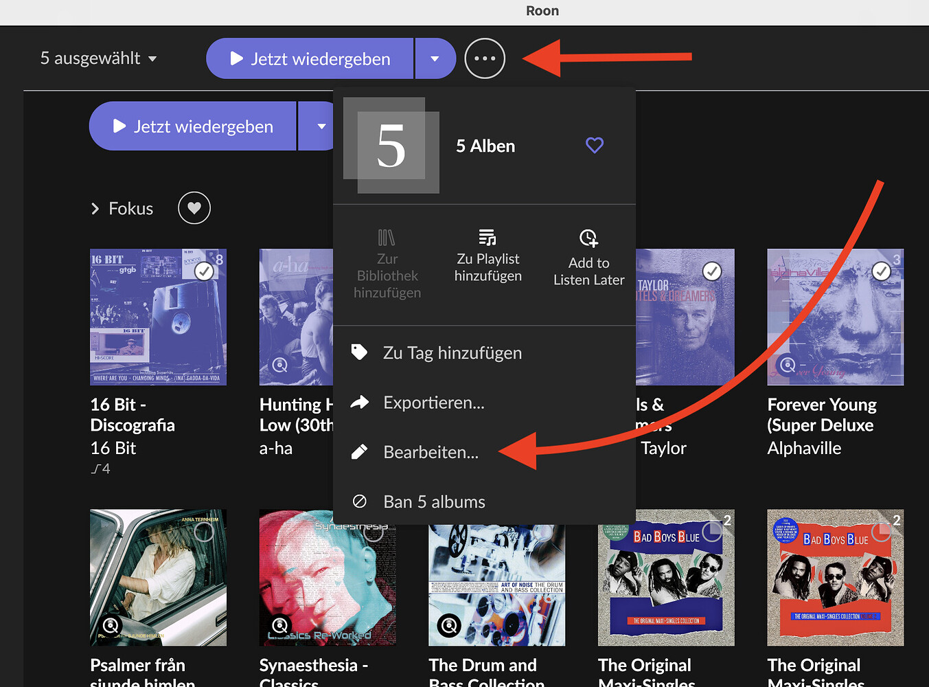Open the 5 ausgewählt dropdown
Viewport: 929px width, 687px height.
point(98,59)
